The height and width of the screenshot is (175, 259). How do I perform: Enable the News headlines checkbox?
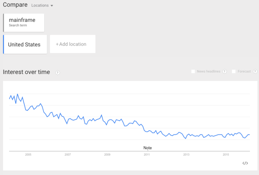193,71
